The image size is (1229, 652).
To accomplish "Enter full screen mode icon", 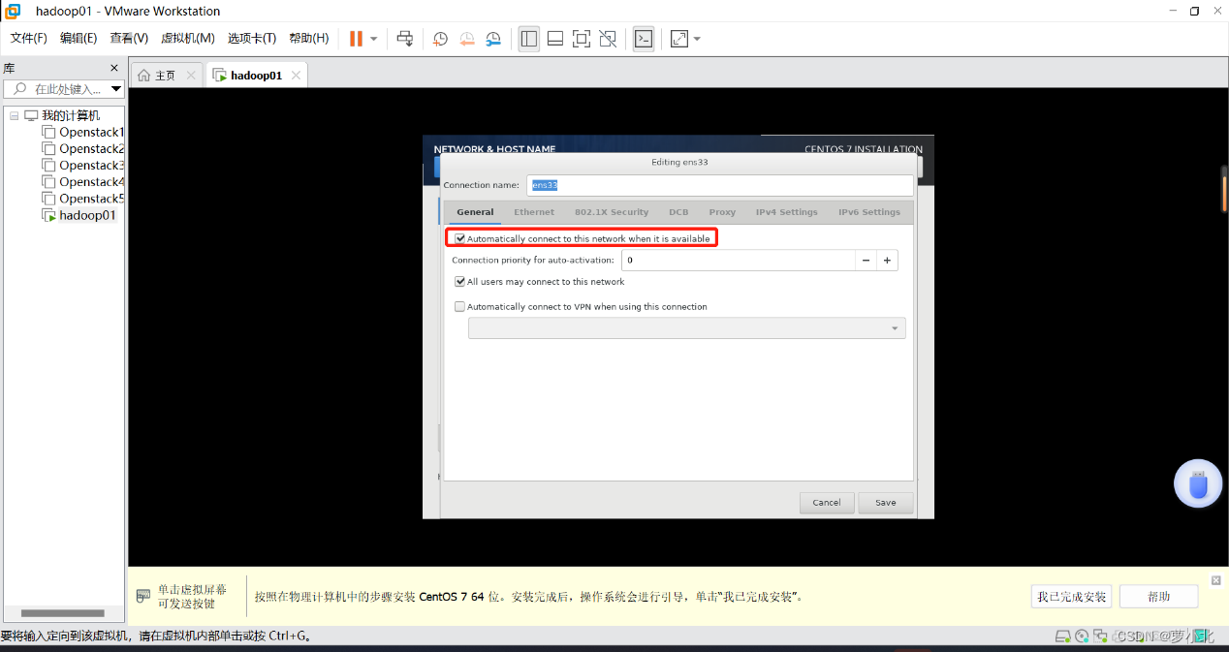I will pyautogui.click(x=582, y=39).
